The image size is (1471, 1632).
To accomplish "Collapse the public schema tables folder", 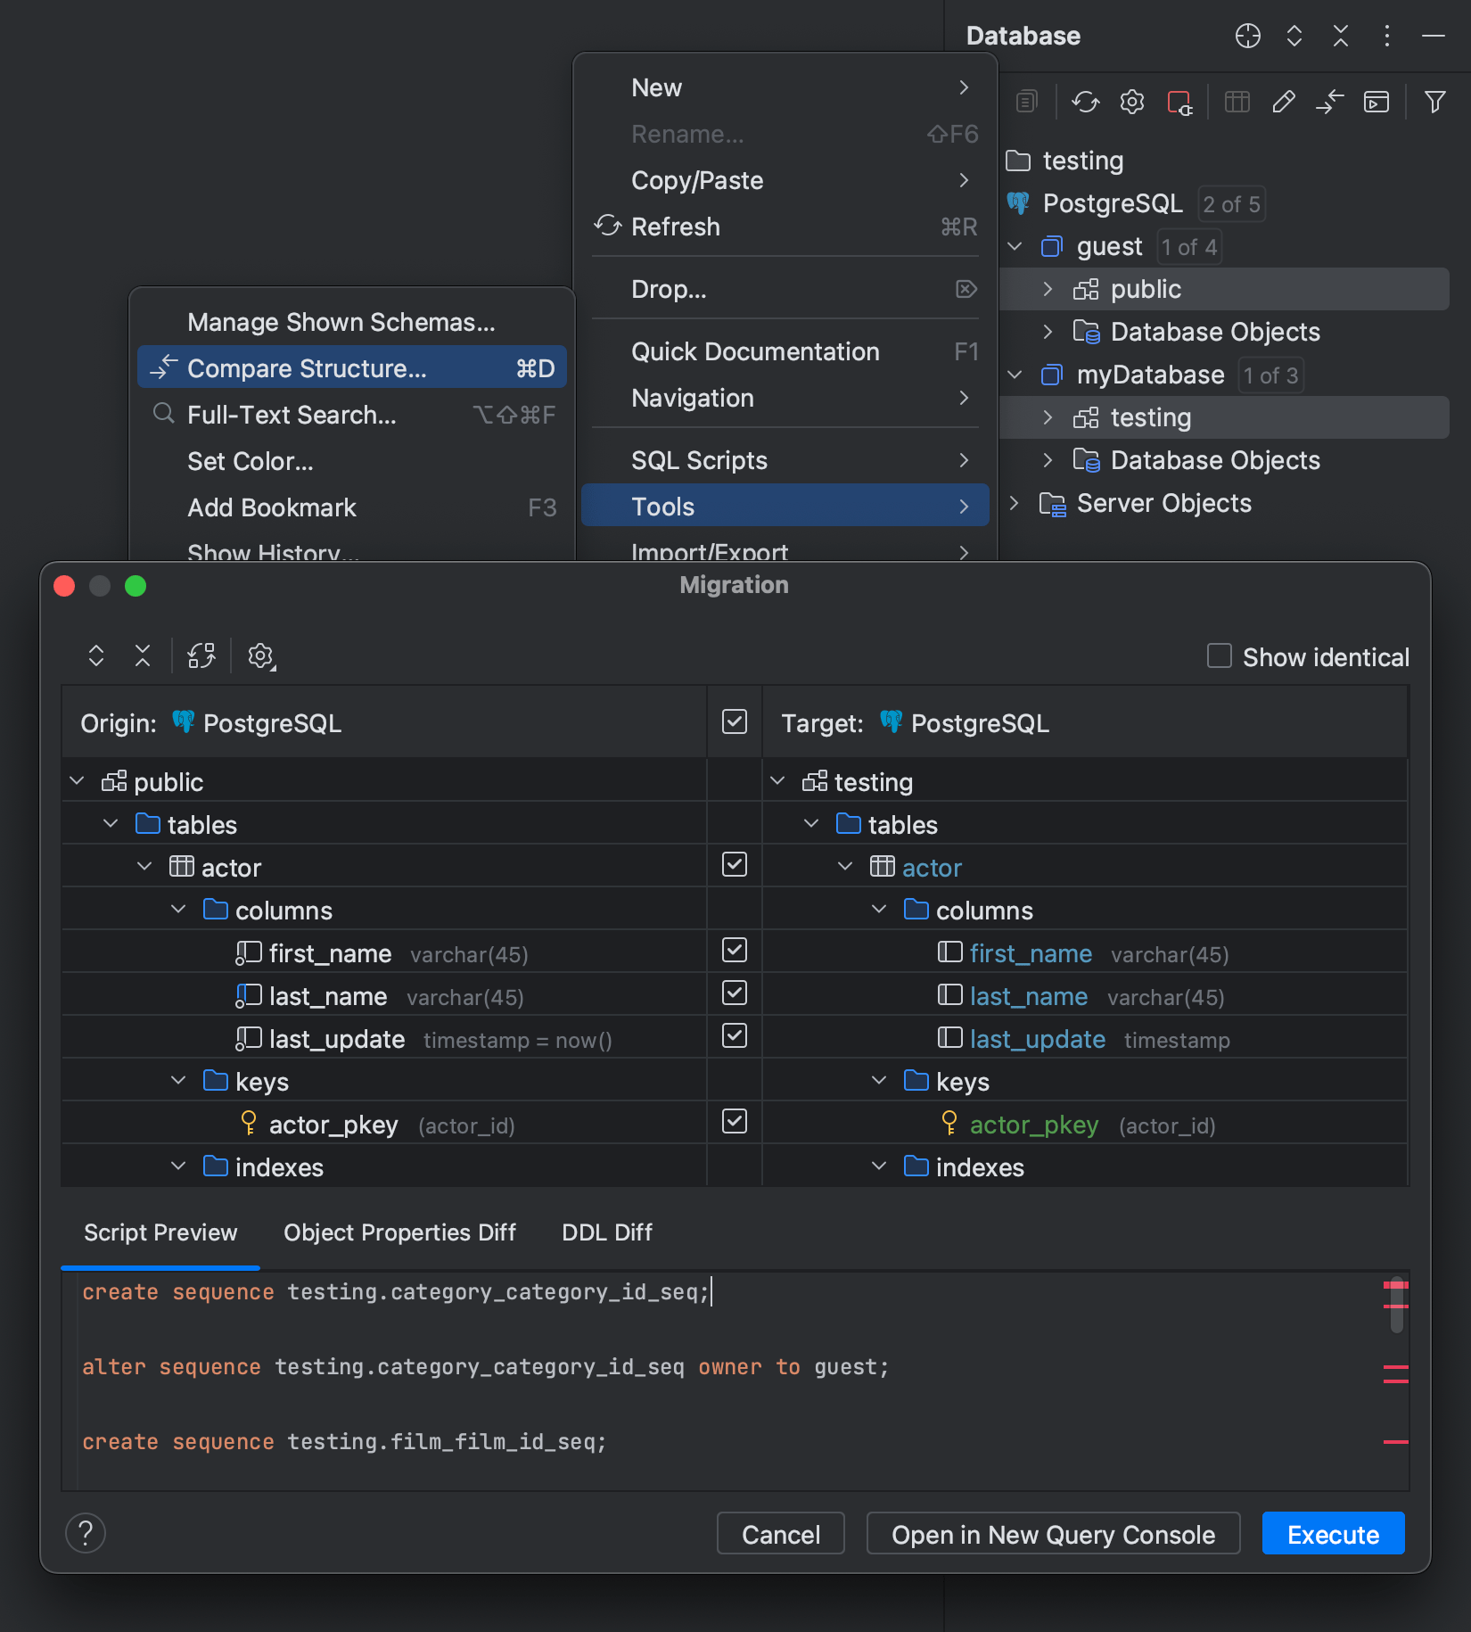I will 111,823.
